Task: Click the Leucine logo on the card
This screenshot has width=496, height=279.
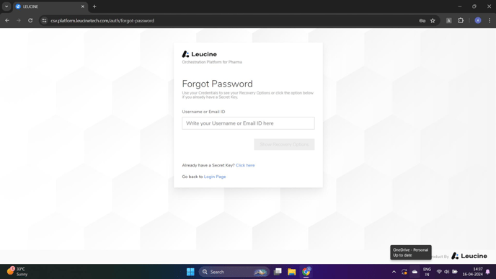Action: (x=199, y=54)
